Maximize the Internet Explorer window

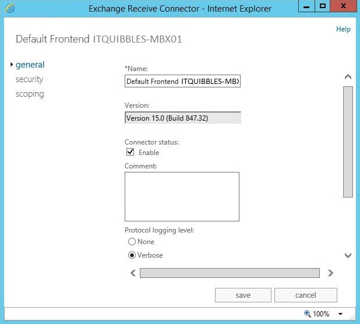tap(322, 6)
